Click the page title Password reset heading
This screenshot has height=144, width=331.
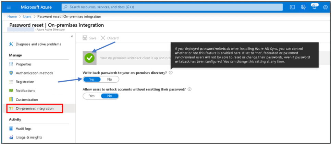[57, 25]
